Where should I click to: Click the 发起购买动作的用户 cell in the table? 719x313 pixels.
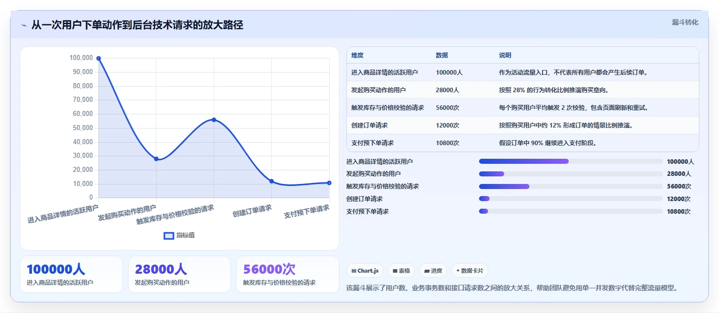click(x=379, y=90)
